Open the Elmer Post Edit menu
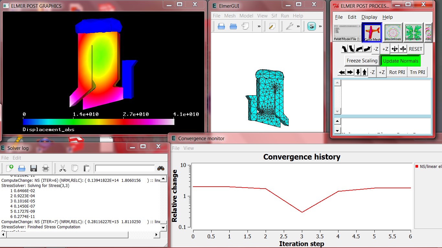The height and width of the screenshot is (248, 442). point(352,17)
